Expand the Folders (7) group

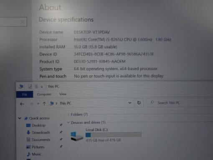click(x=68, y=114)
